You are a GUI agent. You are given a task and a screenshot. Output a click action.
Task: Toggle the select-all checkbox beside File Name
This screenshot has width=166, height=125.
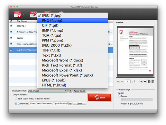(x=11, y=21)
